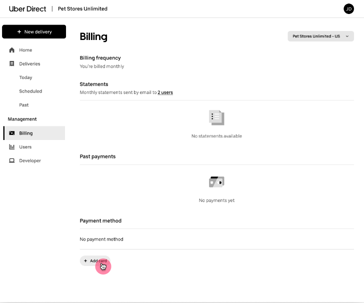The width and height of the screenshot is (364, 303).
Task: Click the chevron on the organization selector
Action: point(347,36)
